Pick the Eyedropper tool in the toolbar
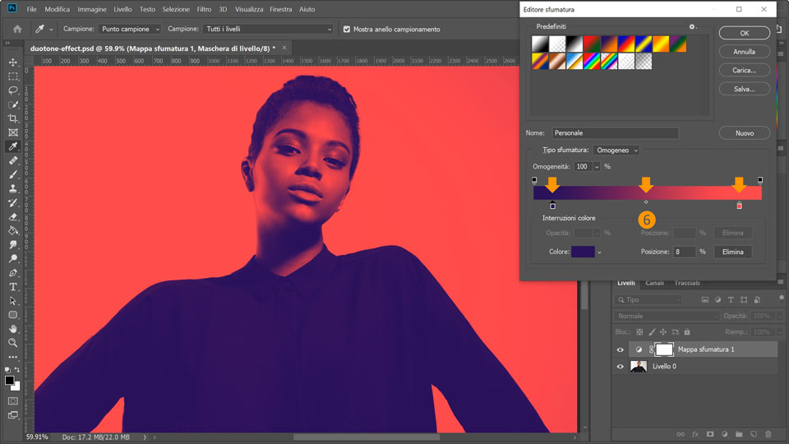Viewport: 789px width, 444px height. [13, 146]
